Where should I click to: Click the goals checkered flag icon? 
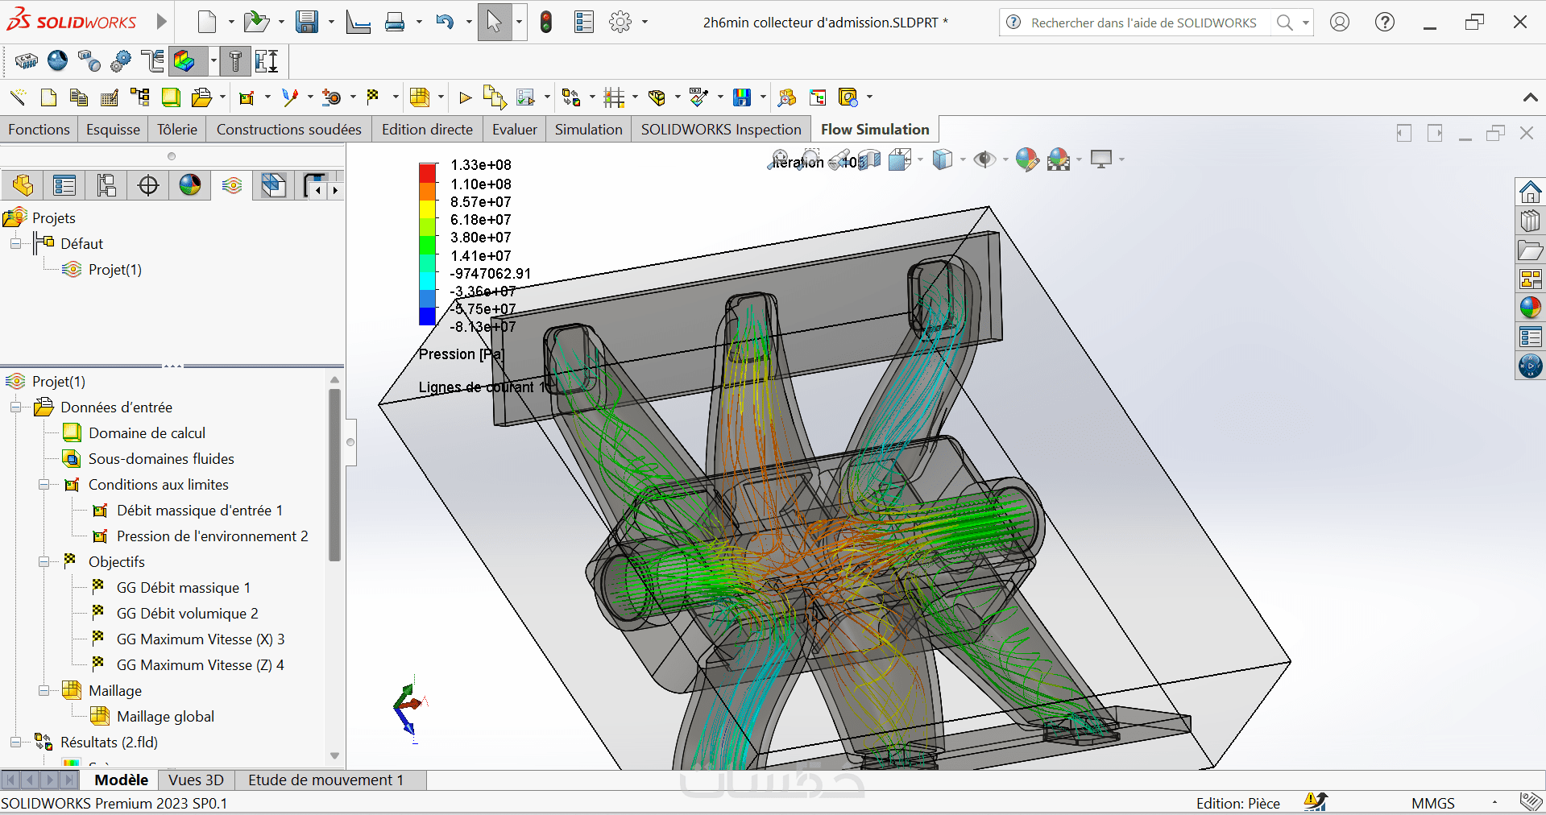[x=373, y=97]
